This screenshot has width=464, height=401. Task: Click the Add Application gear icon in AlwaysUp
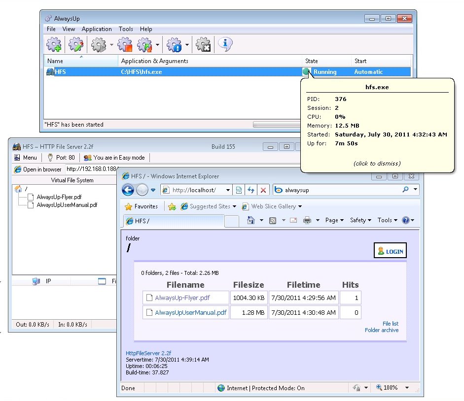[x=54, y=44]
